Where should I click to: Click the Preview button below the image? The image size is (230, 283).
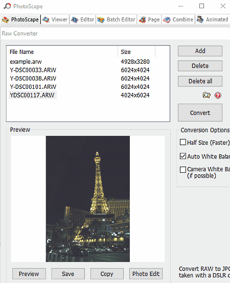(x=29, y=274)
